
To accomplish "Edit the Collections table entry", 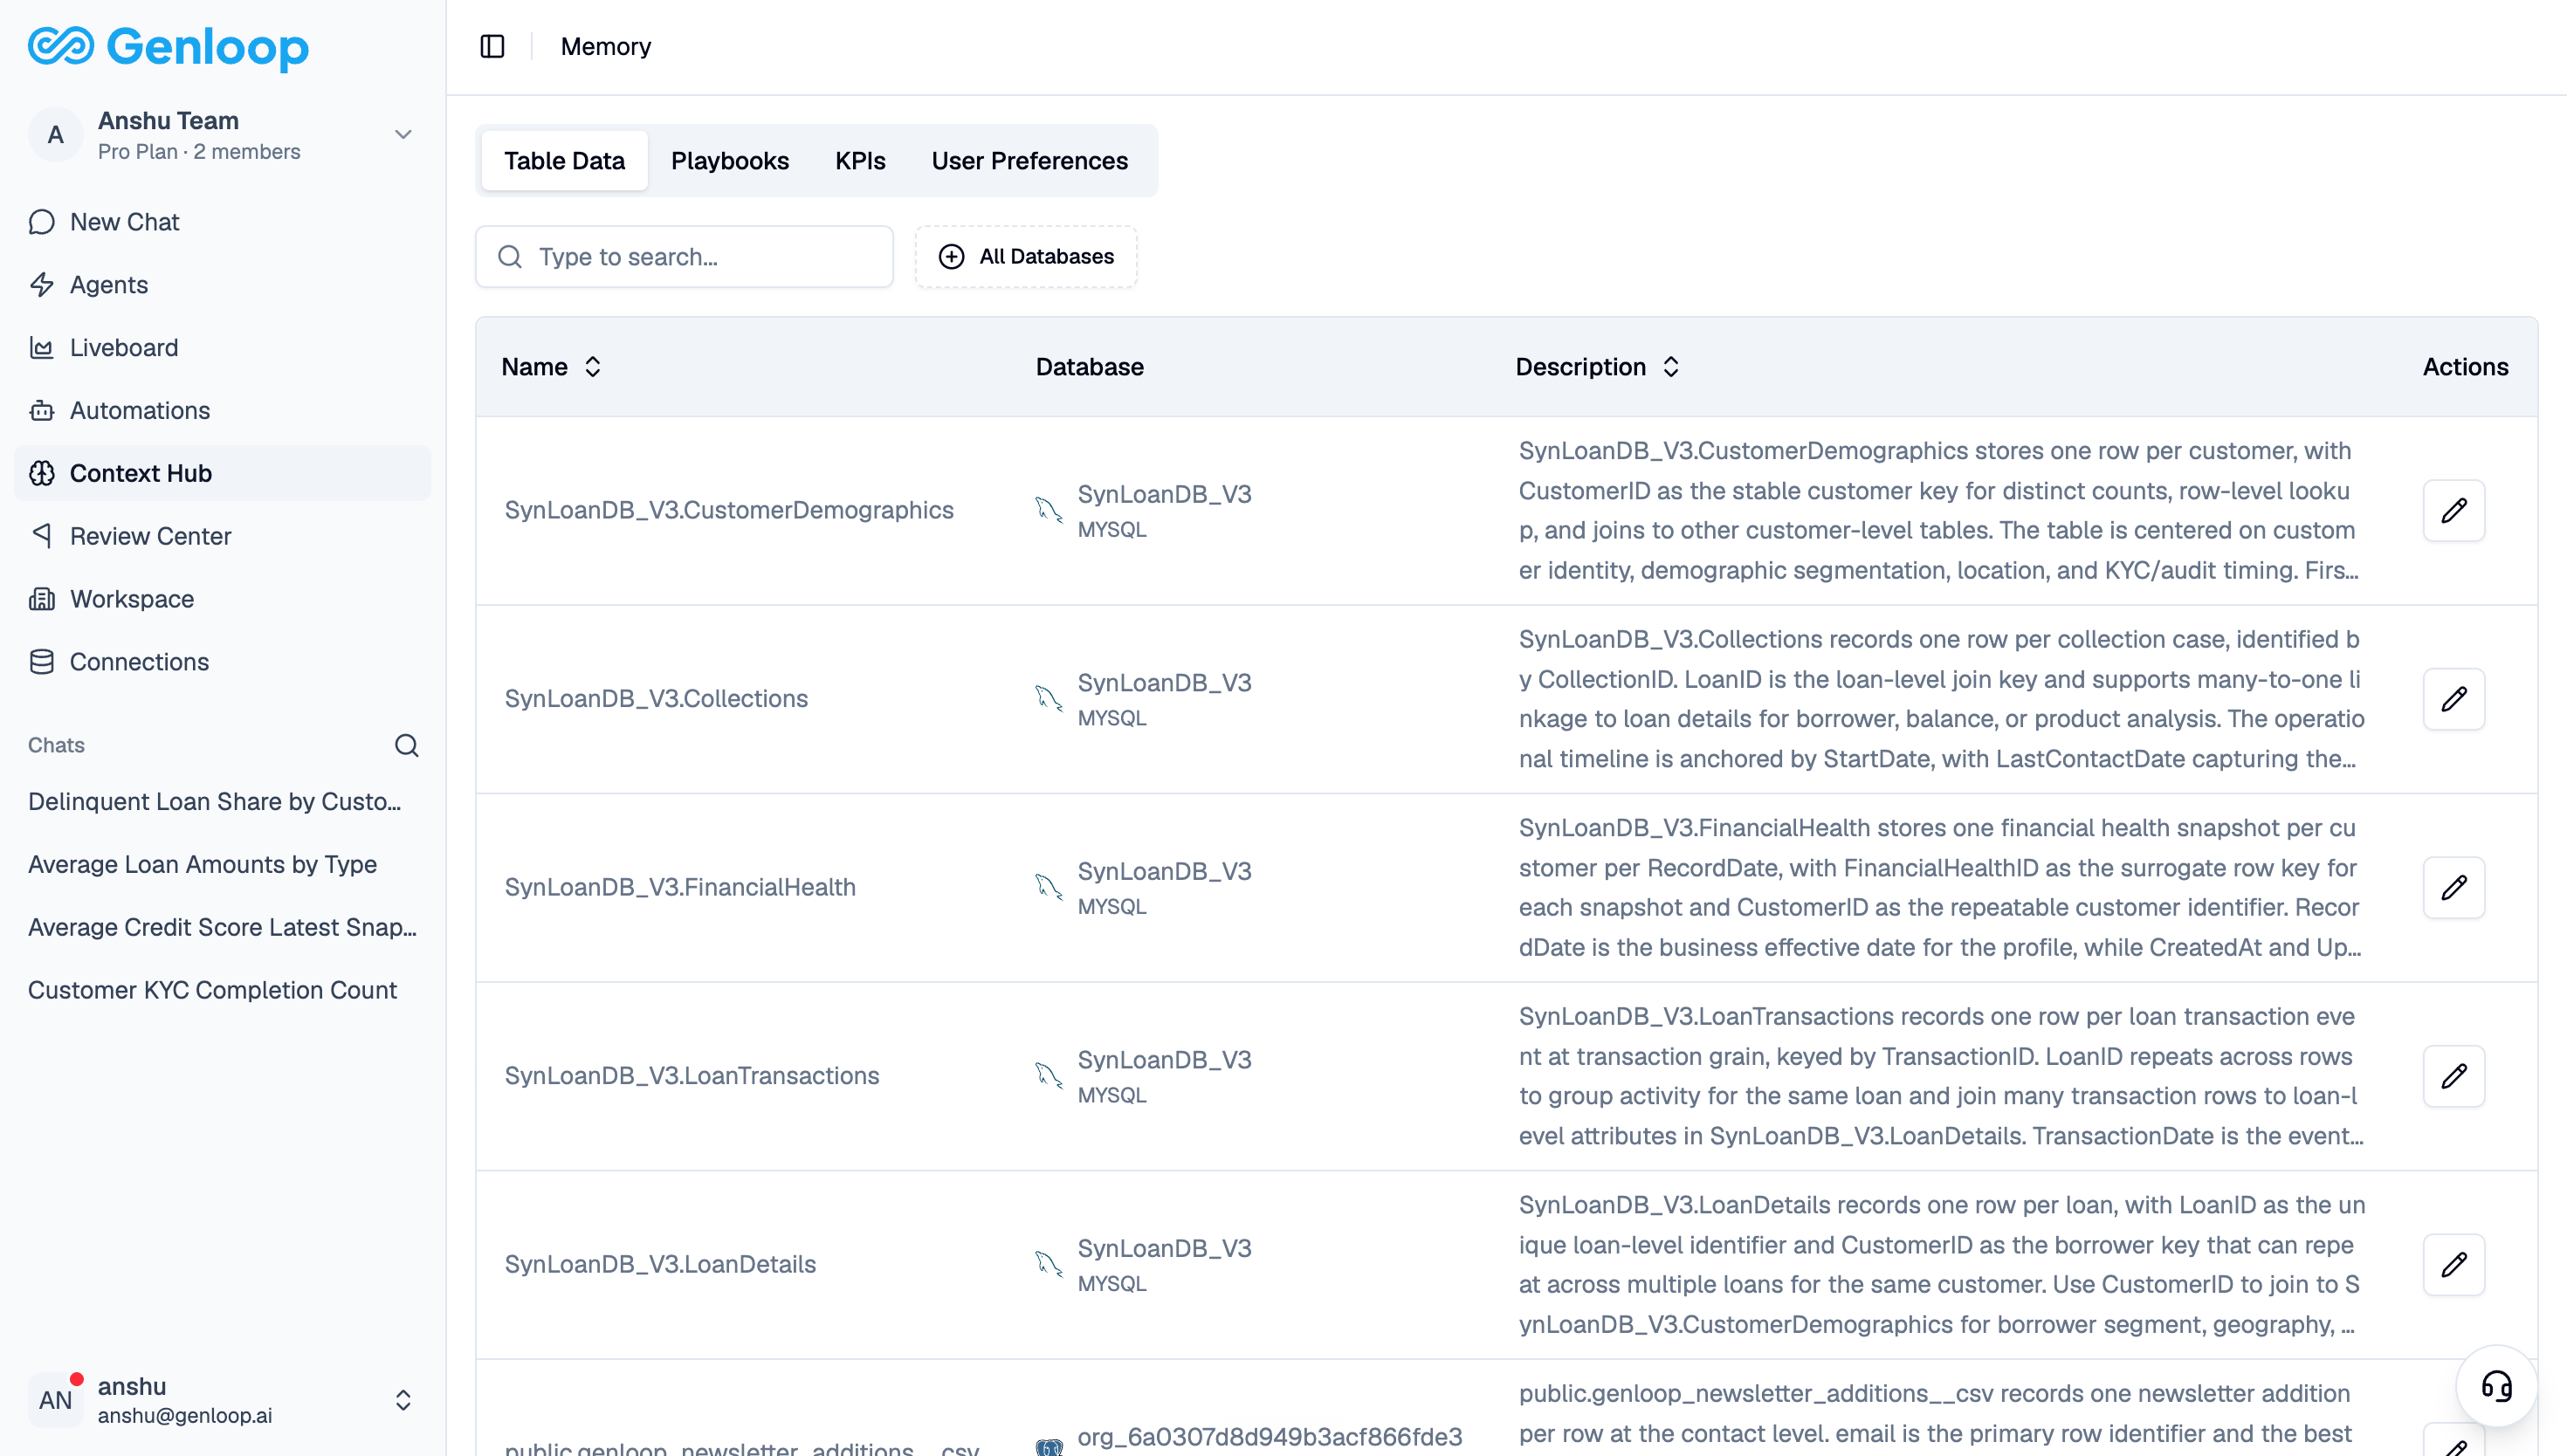I will tap(2453, 699).
